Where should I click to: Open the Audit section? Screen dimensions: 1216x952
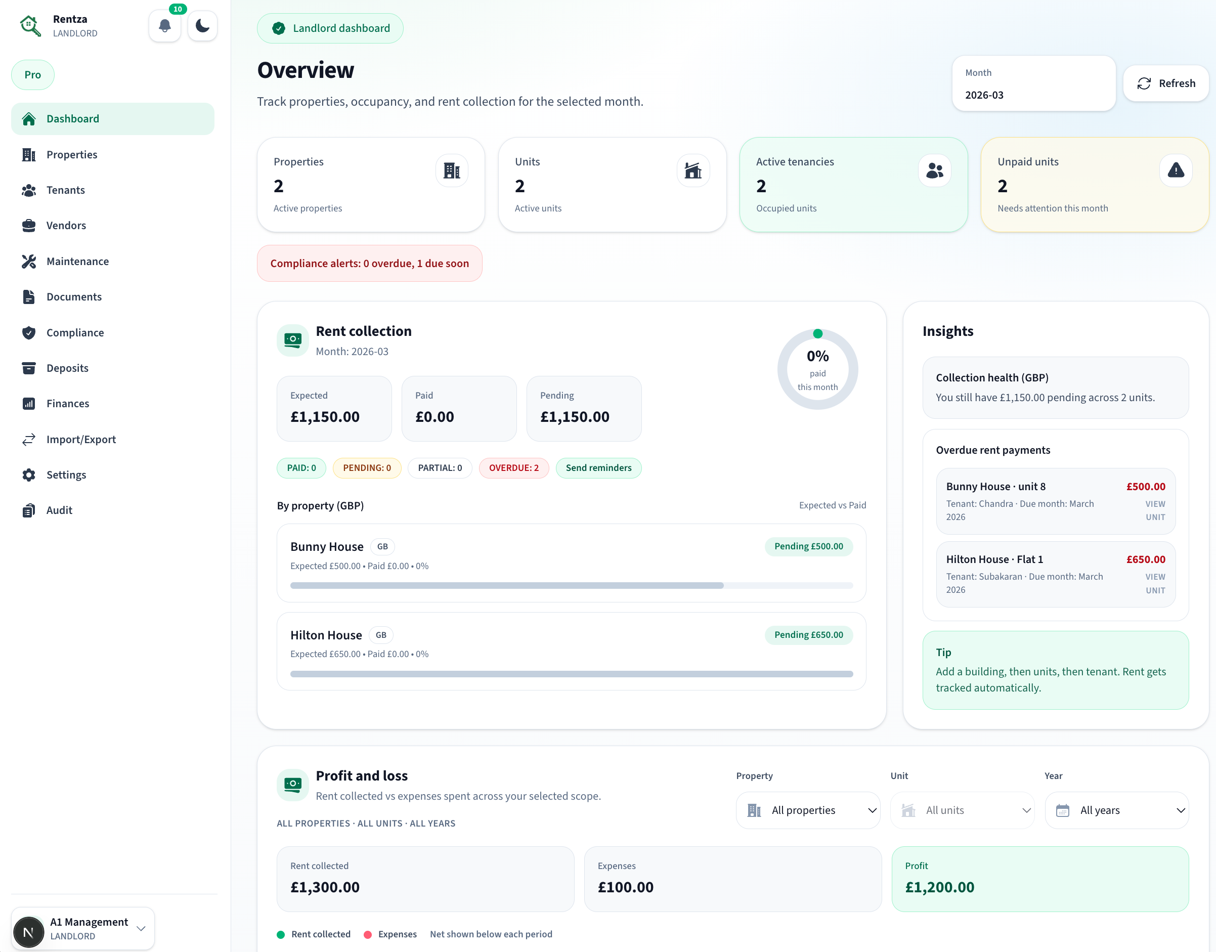pos(59,510)
